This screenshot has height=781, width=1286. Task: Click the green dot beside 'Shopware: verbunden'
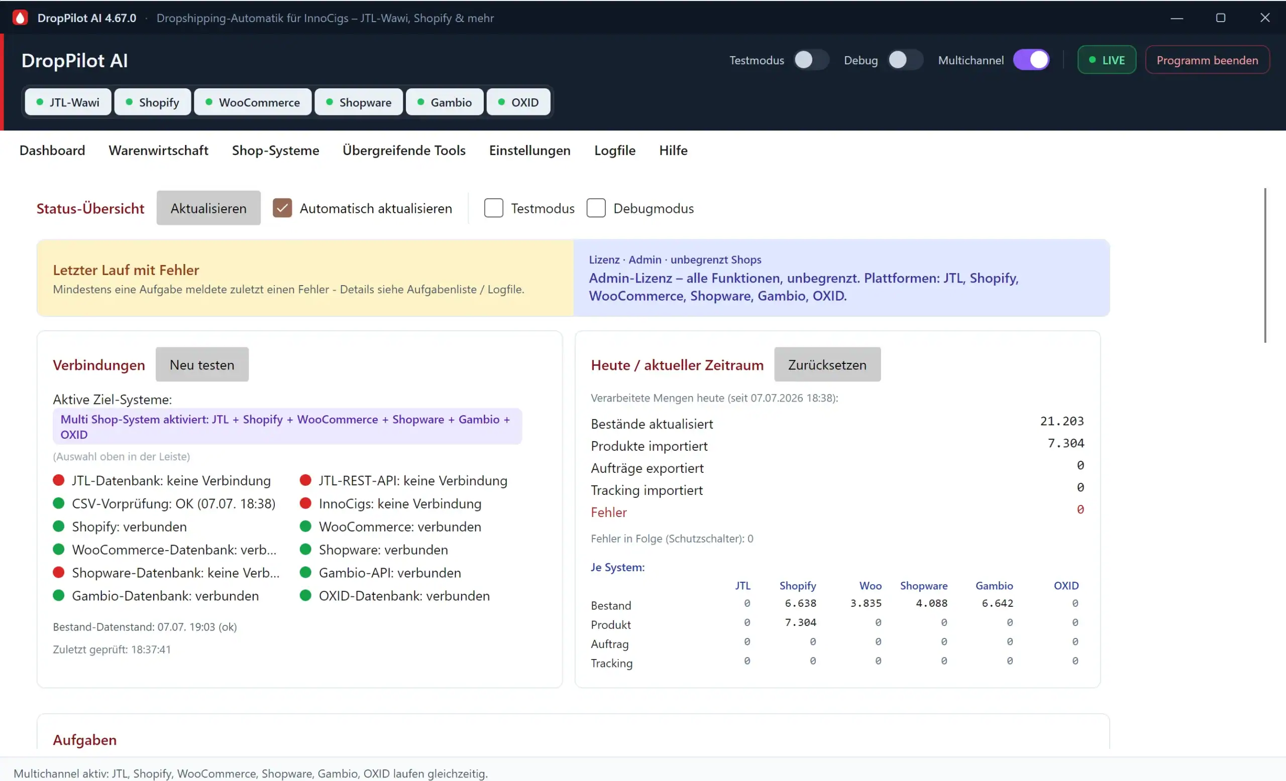click(305, 549)
